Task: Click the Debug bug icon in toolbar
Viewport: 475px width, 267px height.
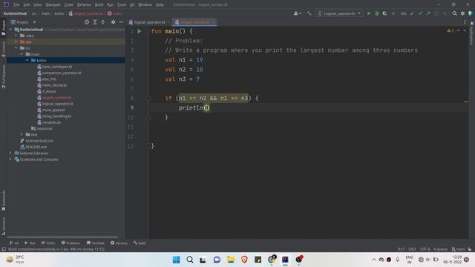Action: [377, 13]
